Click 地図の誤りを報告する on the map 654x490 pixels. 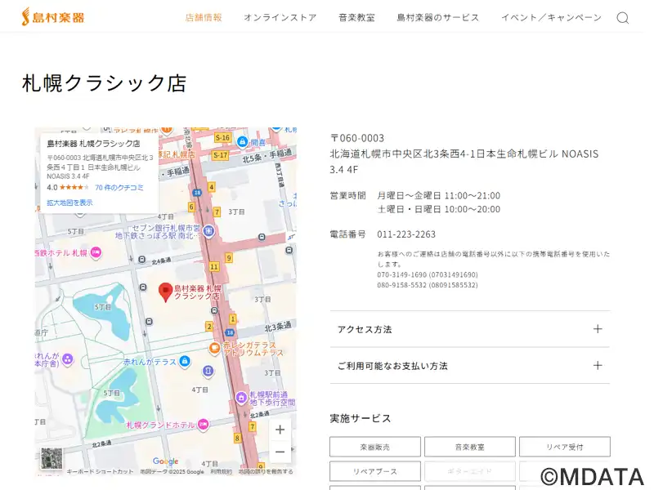click(x=266, y=472)
